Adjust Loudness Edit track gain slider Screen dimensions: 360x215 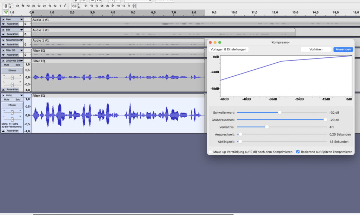pyautogui.click(x=12, y=78)
